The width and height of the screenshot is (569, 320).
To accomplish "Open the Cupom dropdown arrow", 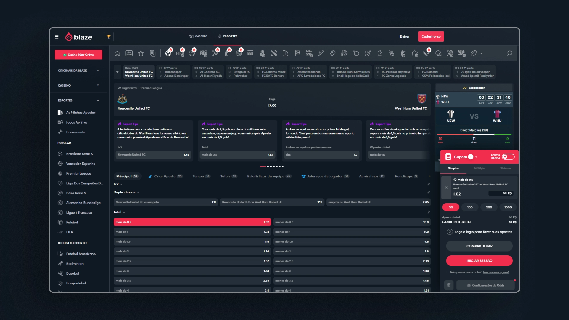I will (x=476, y=157).
